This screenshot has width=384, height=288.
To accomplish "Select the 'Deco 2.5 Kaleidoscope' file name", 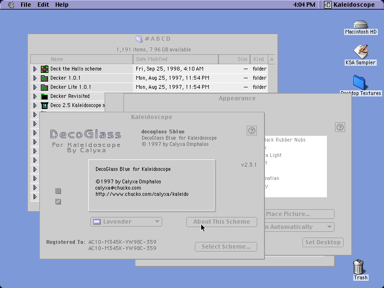I will 77,105.
